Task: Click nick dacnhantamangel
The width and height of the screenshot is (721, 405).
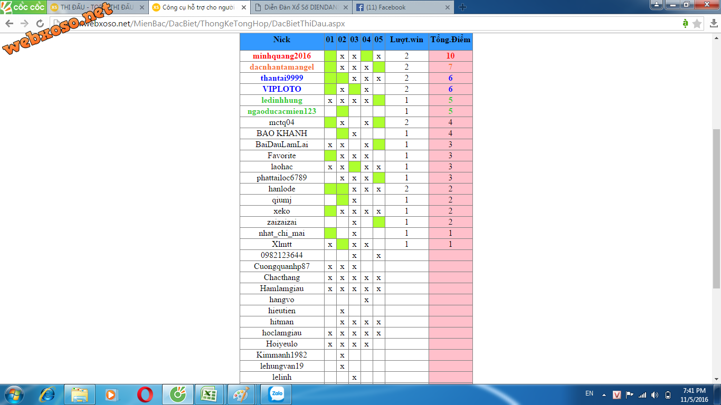Action: tap(282, 67)
